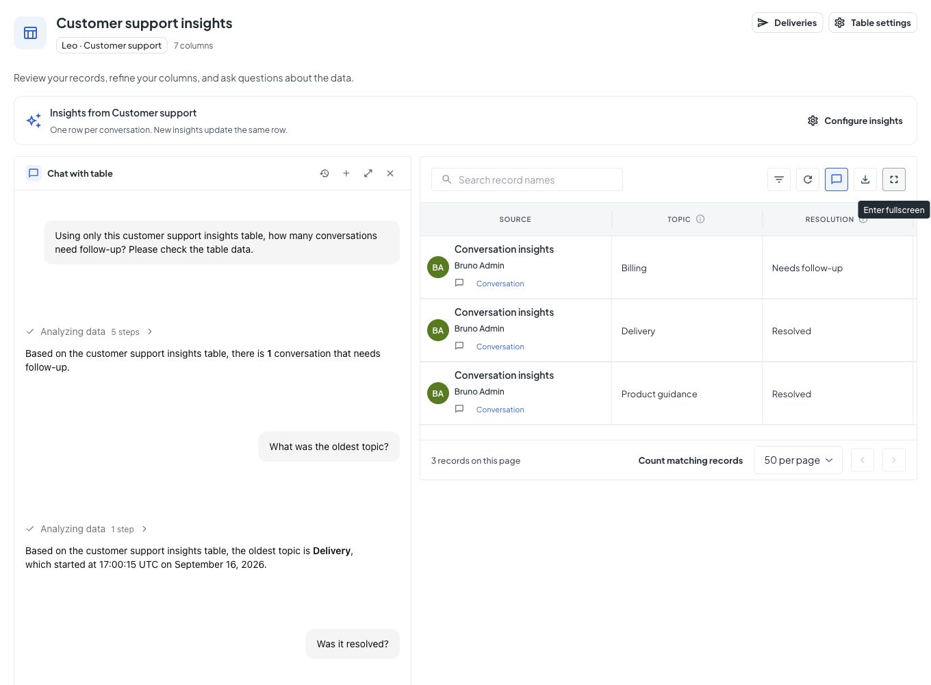
Task: Click the TOPIC column info icon
Action: (x=700, y=219)
